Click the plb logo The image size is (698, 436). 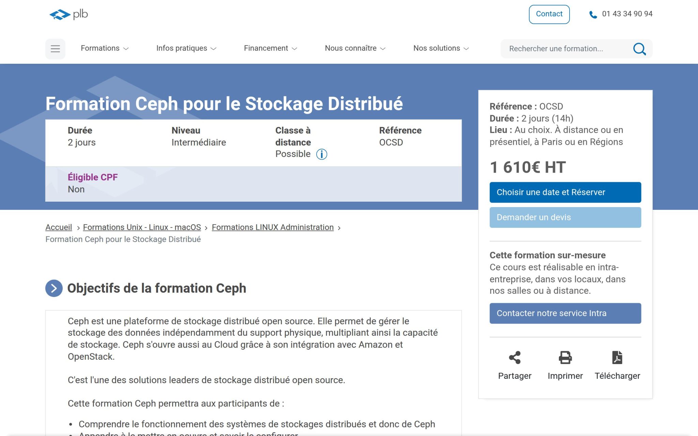[69, 14]
